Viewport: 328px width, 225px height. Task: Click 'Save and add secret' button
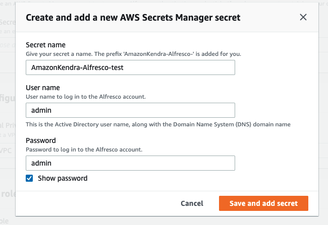point(263,203)
